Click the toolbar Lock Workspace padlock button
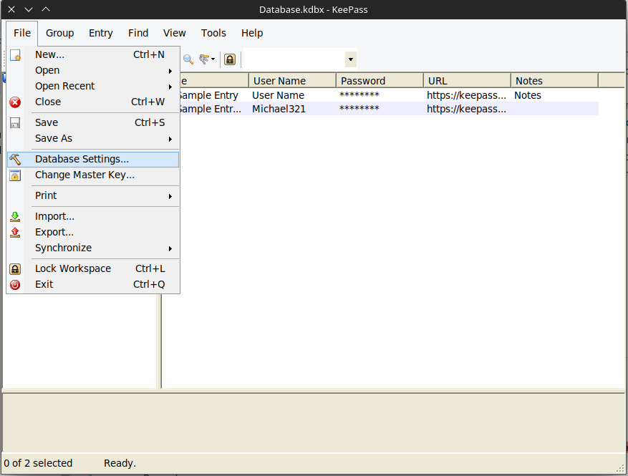 coord(230,59)
